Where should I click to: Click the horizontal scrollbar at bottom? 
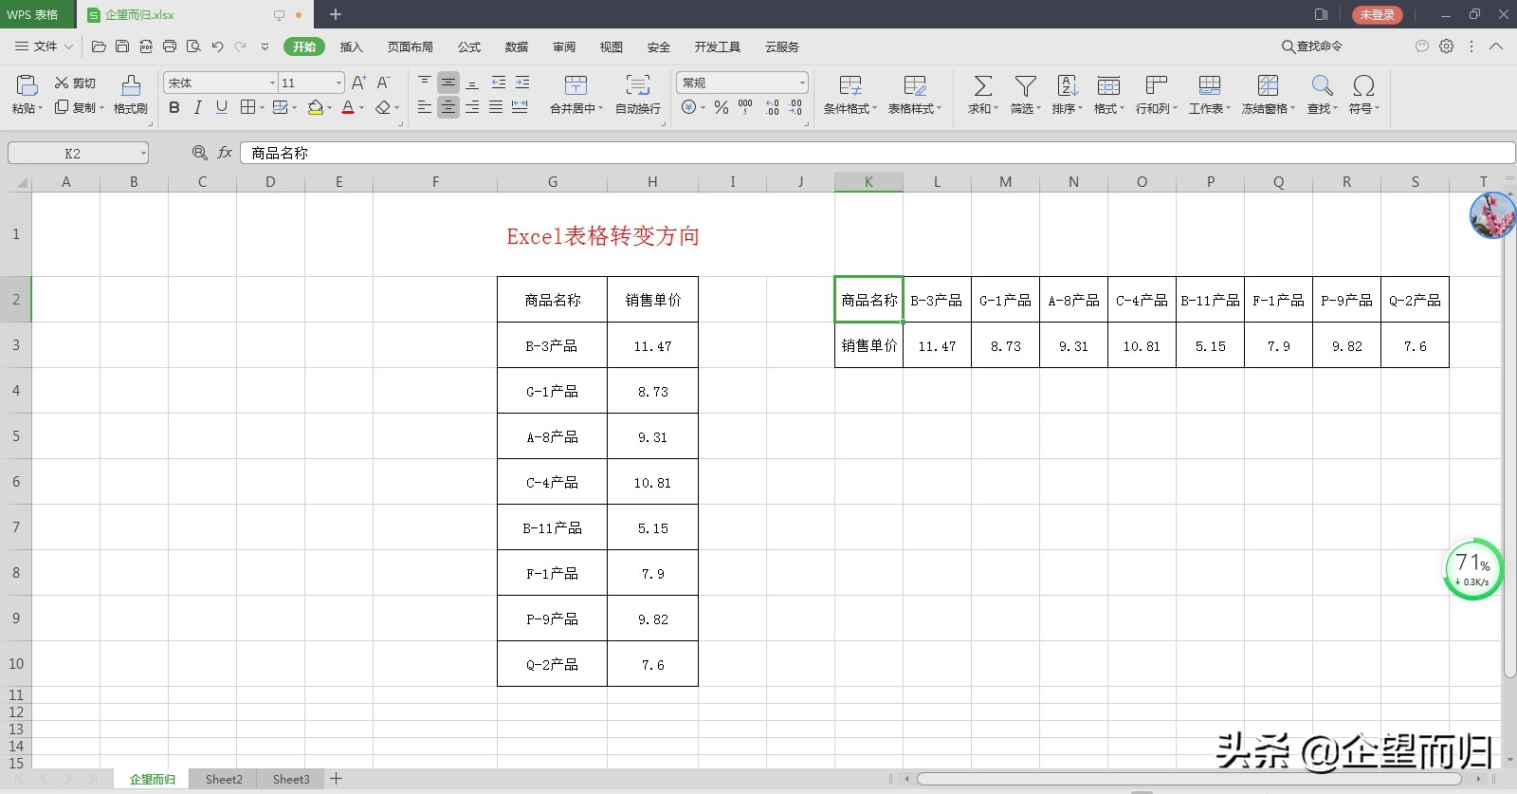pyautogui.click(x=1189, y=779)
